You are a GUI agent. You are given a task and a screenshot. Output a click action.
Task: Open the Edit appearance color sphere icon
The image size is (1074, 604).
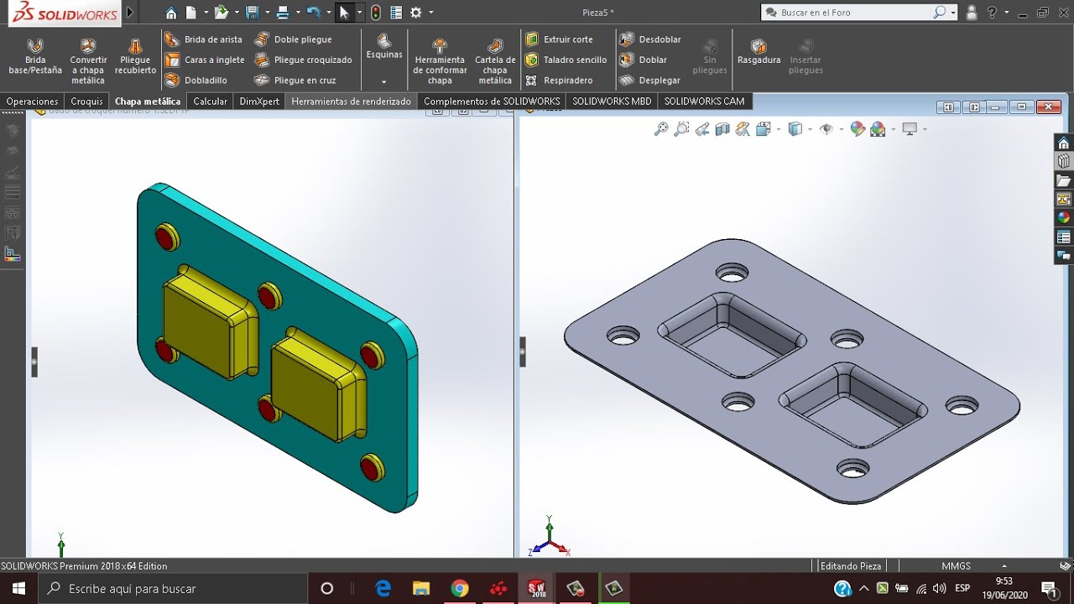click(x=857, y=129)
